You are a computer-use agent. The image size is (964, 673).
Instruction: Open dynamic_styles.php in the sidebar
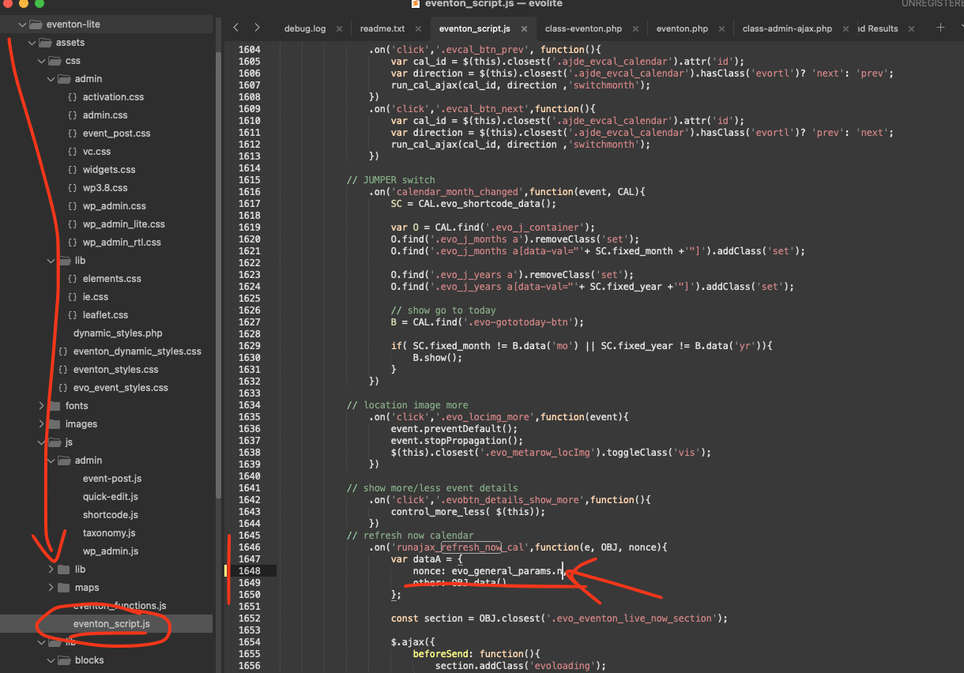117,333
